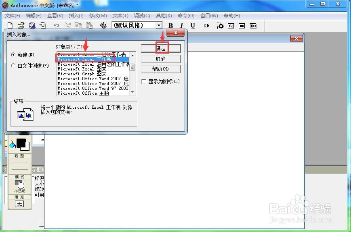The height and width of the screenshot is (232, 351).
Task: Open the 其他 menu
Action: [164, 16]
